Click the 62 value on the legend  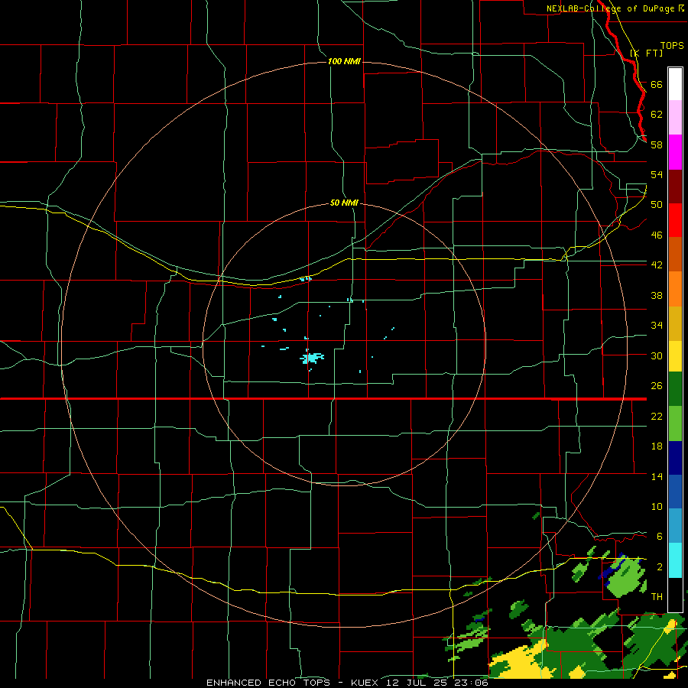pos(657,115)
